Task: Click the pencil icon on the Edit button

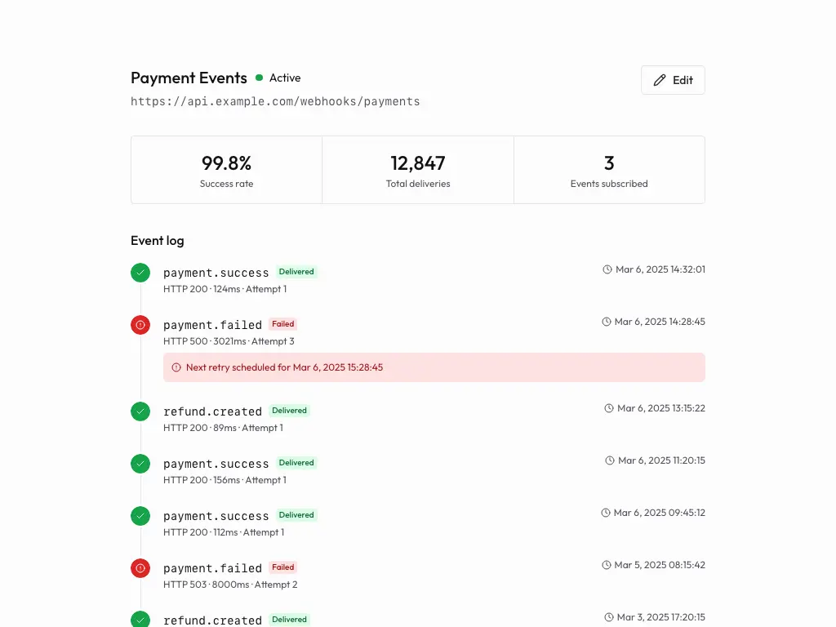Action: click(660, 80)
